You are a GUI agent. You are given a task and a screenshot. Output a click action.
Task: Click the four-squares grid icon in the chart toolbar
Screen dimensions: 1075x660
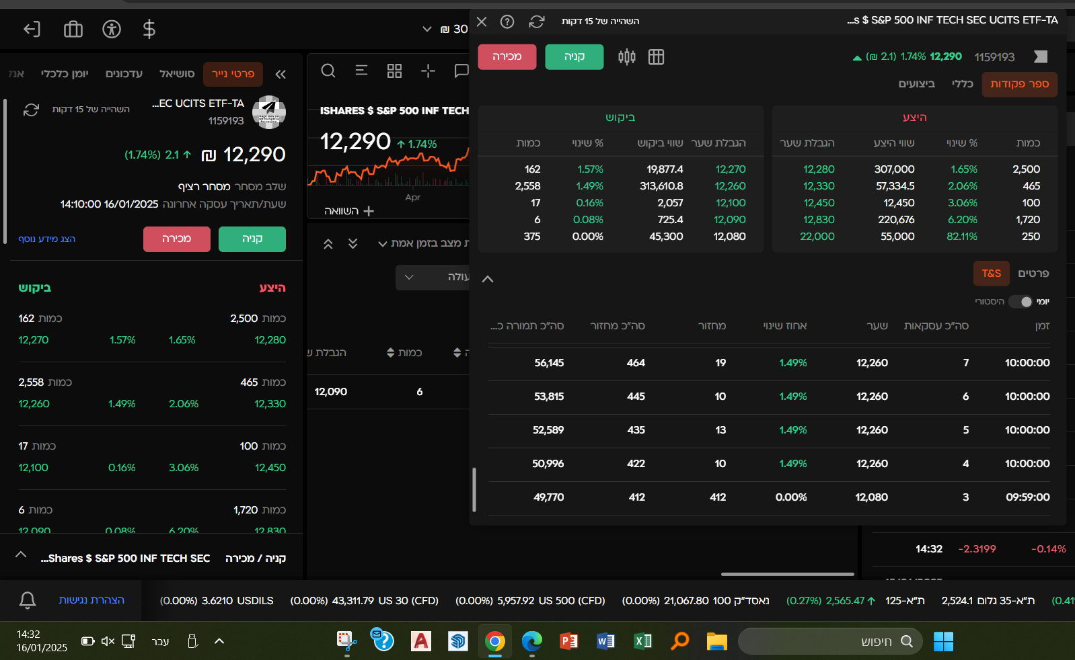click(394, 71)
